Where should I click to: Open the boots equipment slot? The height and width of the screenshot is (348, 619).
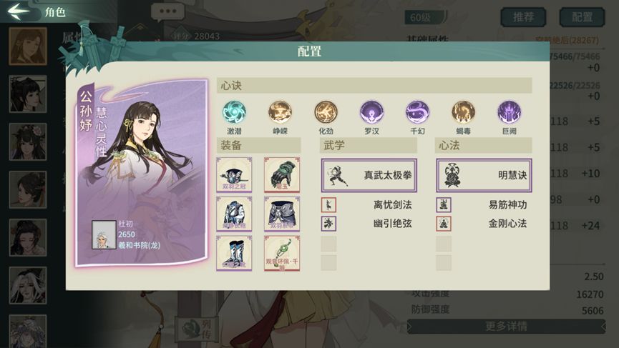[x=234, y=253]
